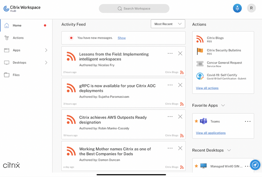Collapse the Favorite Apps section
This screenshot has height=177, width=262.
click(223, 105)
